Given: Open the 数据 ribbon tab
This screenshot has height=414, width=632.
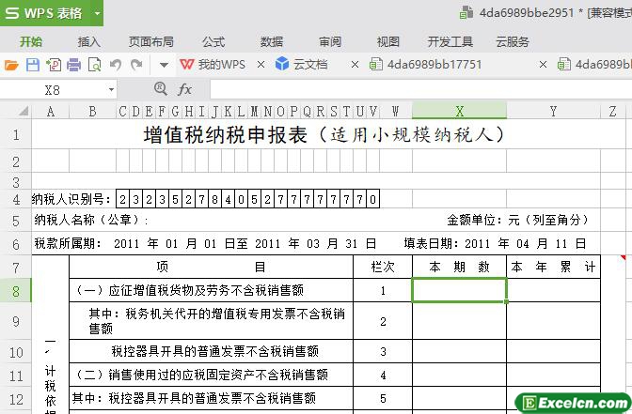Looking at the screenshot, I should coord(272,41).
